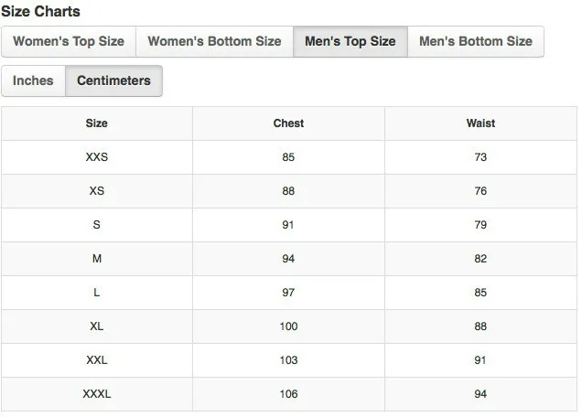This screenshot has height=417, width=582.
Task: Select the Men's Top Size tab
Action: click(x=350, y=41)
